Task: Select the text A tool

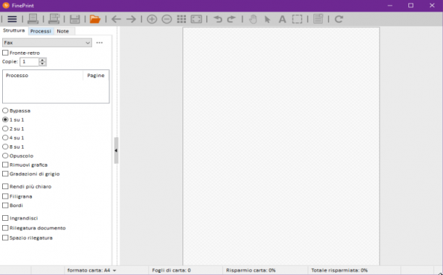Action: coord(282,19)
